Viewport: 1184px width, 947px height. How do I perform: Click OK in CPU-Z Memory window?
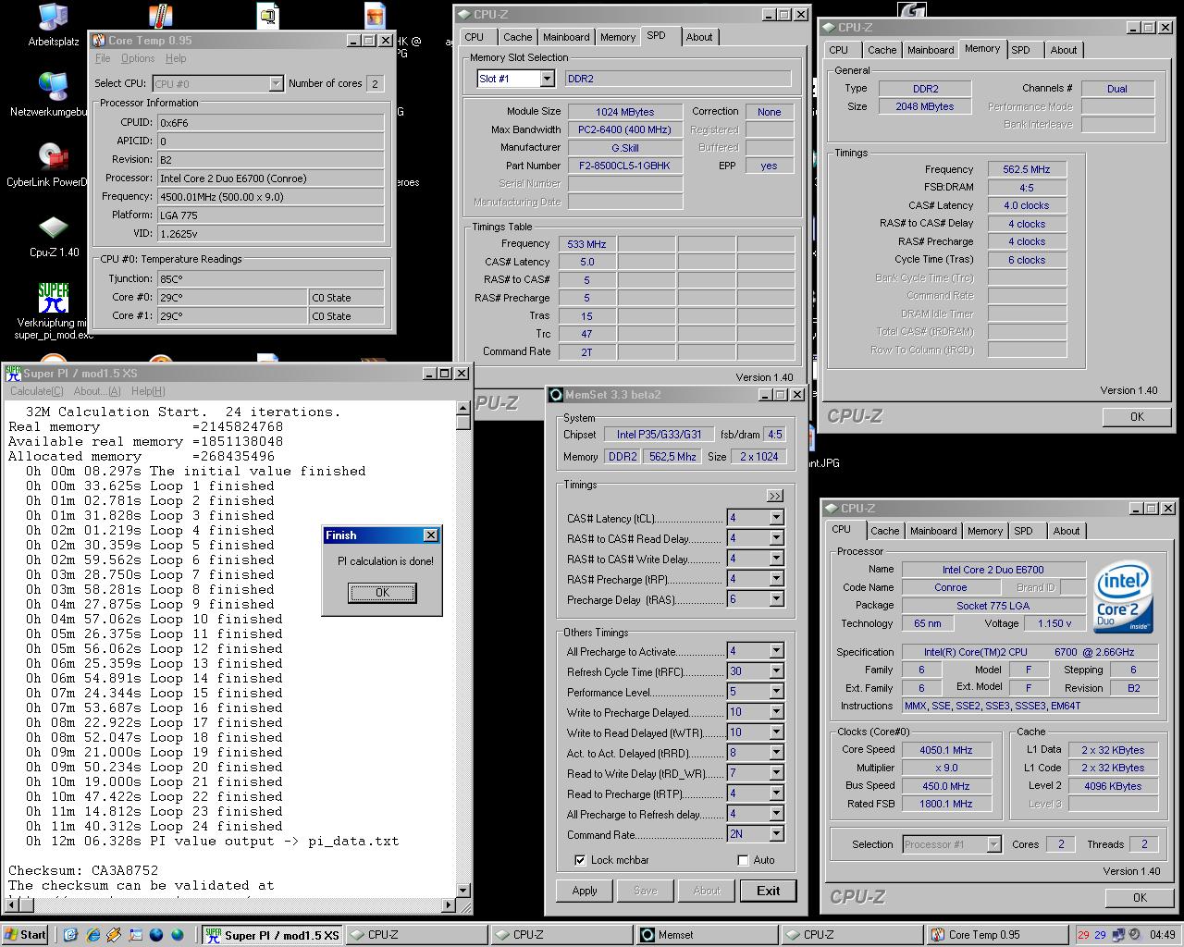pyautogui.click(x=1137, y=417)
